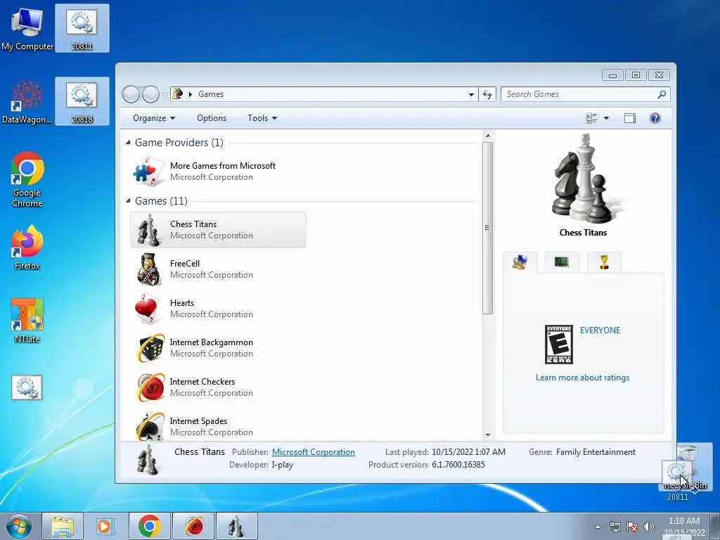
Task: Collapse the Game Providers group
Action: [128, 143]
